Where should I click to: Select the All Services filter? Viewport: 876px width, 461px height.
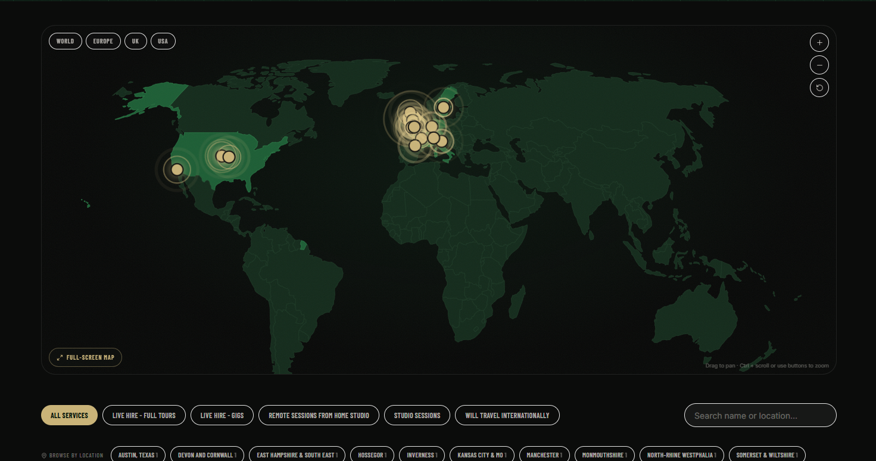[x=69, y=415]
